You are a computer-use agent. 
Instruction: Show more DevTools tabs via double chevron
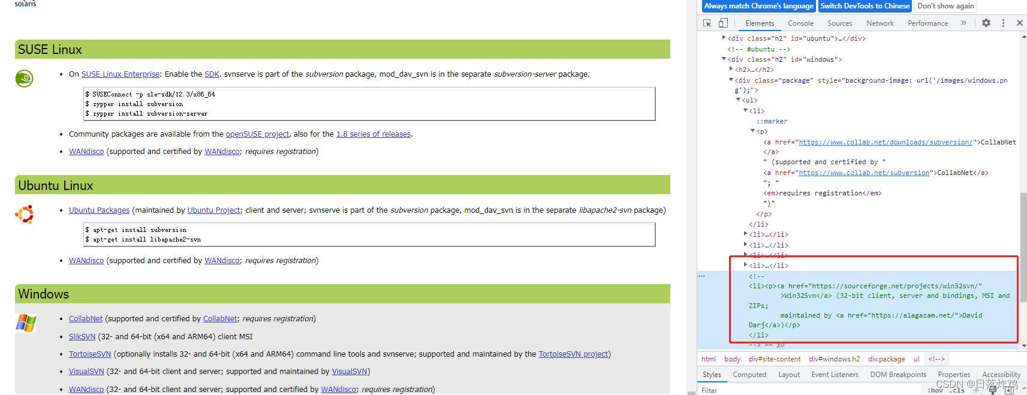click(x=963, y=23)
